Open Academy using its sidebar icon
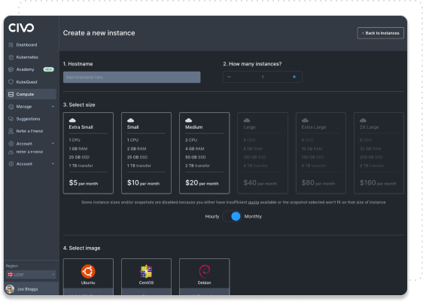 [11, 69]
